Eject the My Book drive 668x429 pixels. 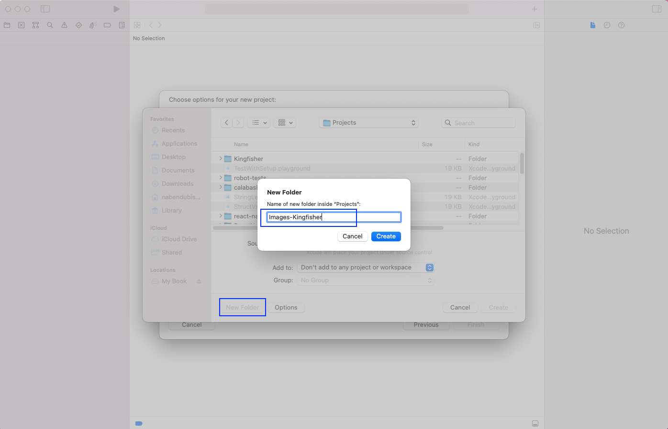tap(199, 281)
